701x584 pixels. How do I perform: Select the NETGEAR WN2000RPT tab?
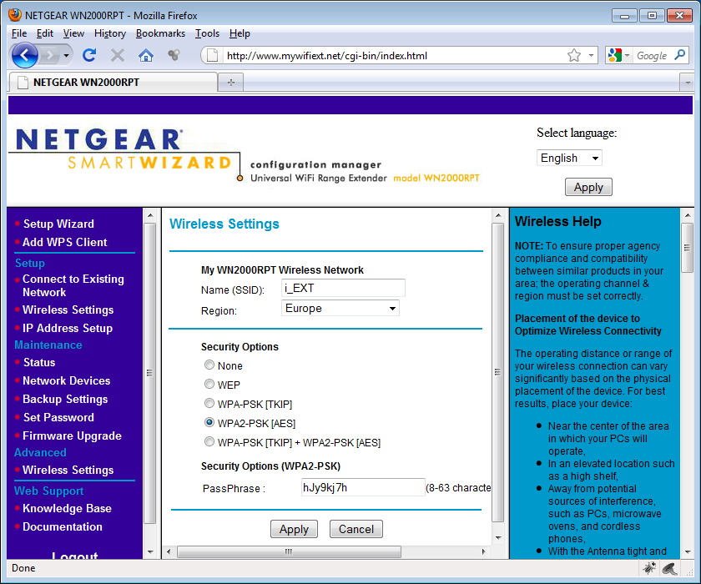tap(113, 83)
